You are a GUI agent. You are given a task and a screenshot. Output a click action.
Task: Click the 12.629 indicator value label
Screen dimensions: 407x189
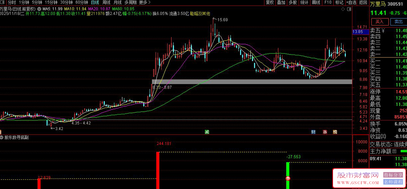(x=44, y=177)
